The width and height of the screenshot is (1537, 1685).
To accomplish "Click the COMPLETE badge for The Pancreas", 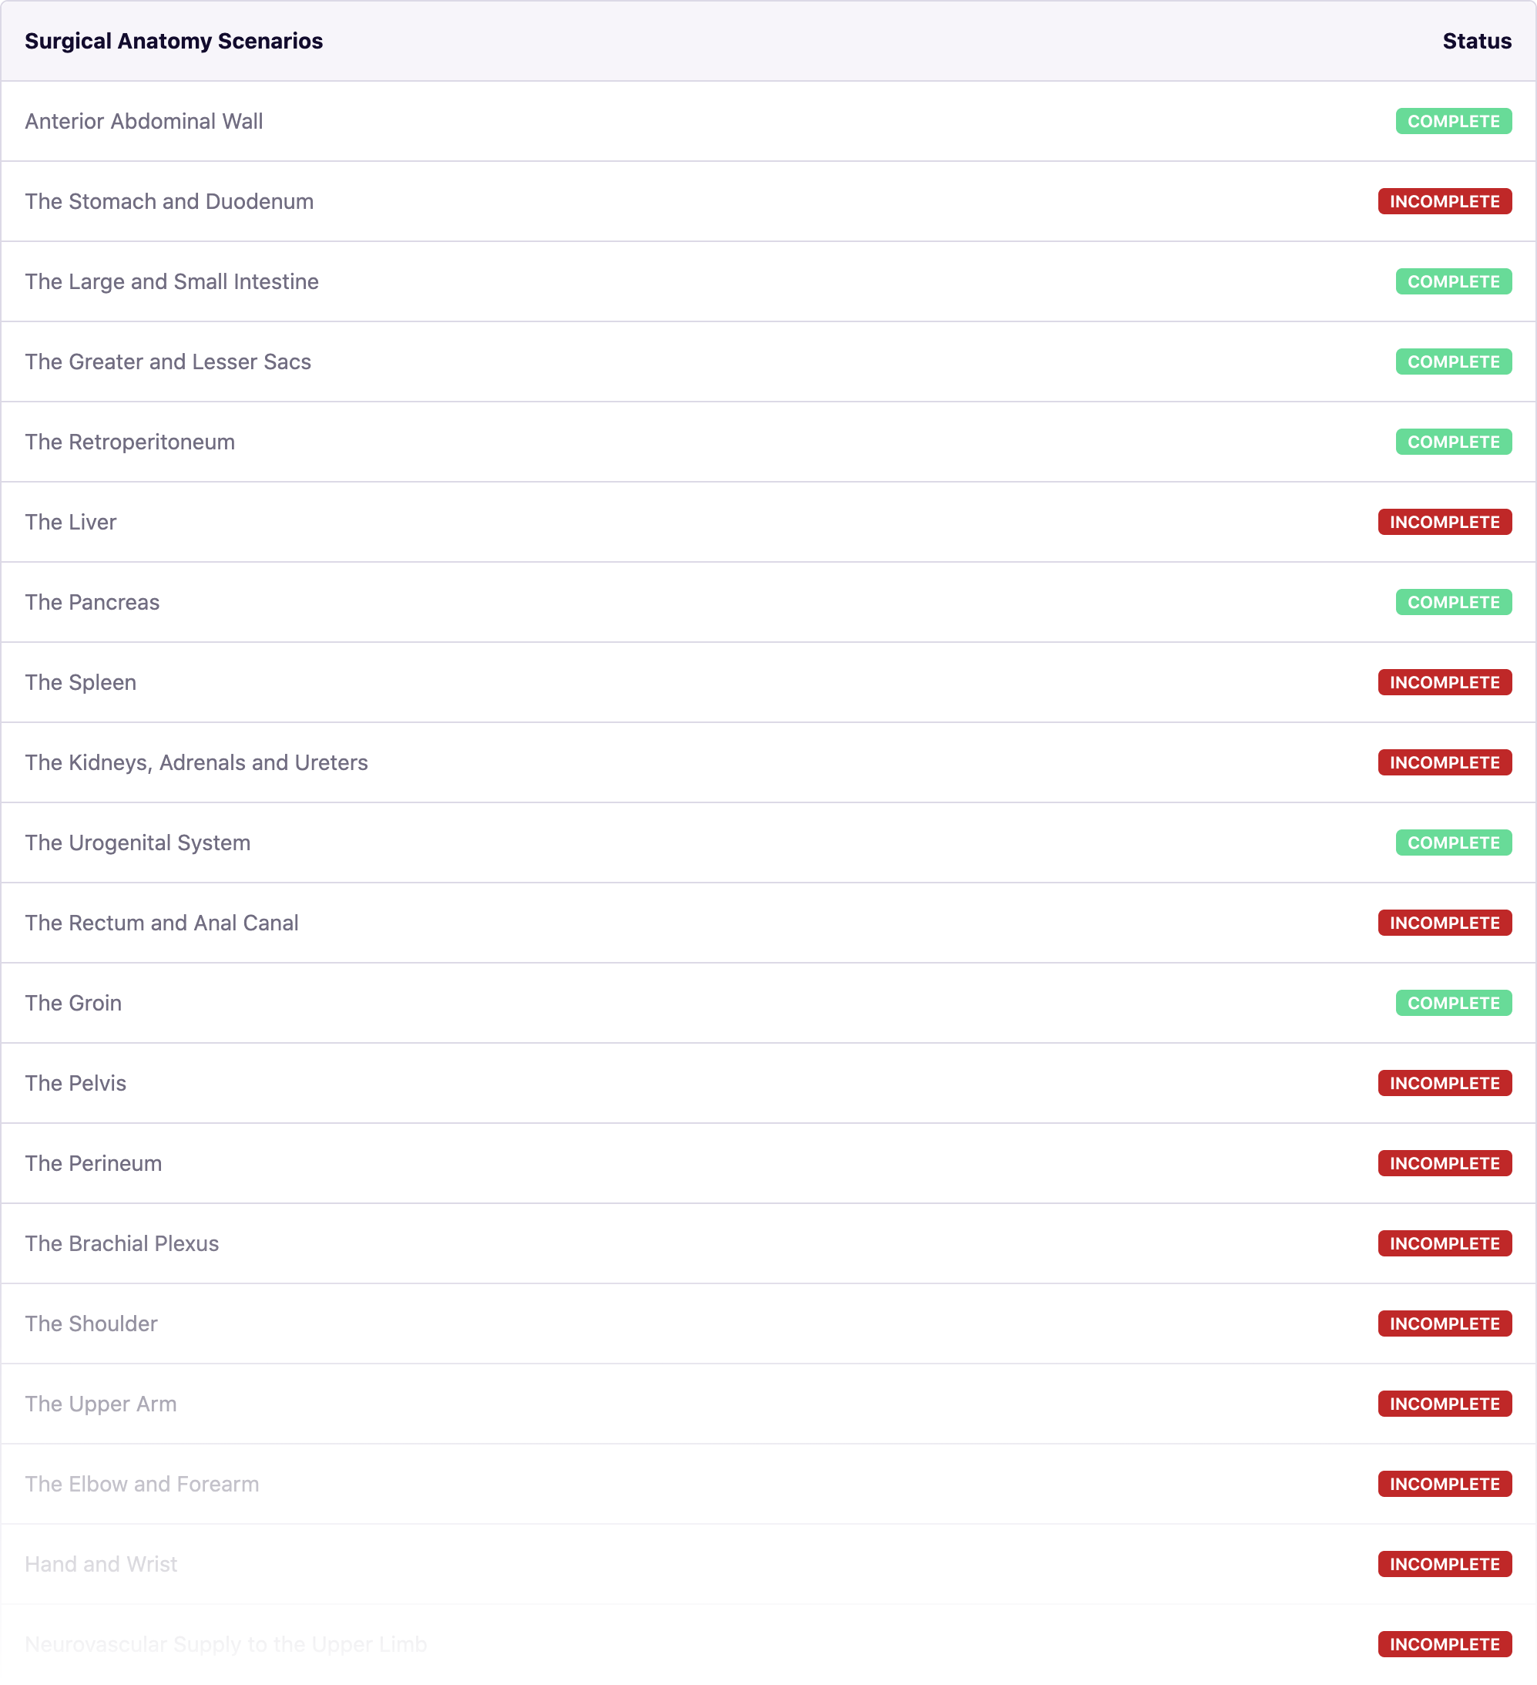I will (1452, 603).
